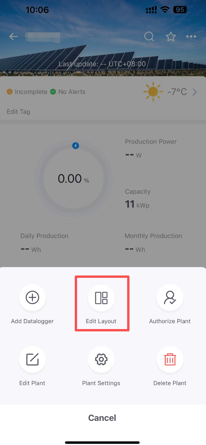Open the Edit Layout icon
Viewport: 206px width, 445px height.
pyautogui.click(x=101, y=298)
